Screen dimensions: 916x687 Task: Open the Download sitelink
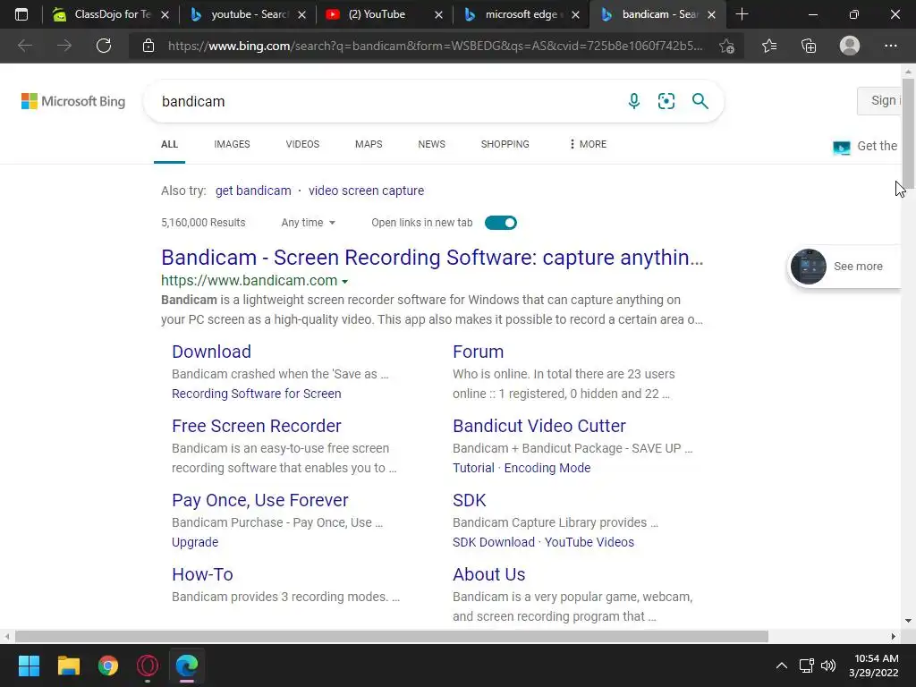(x=211, y=352)
